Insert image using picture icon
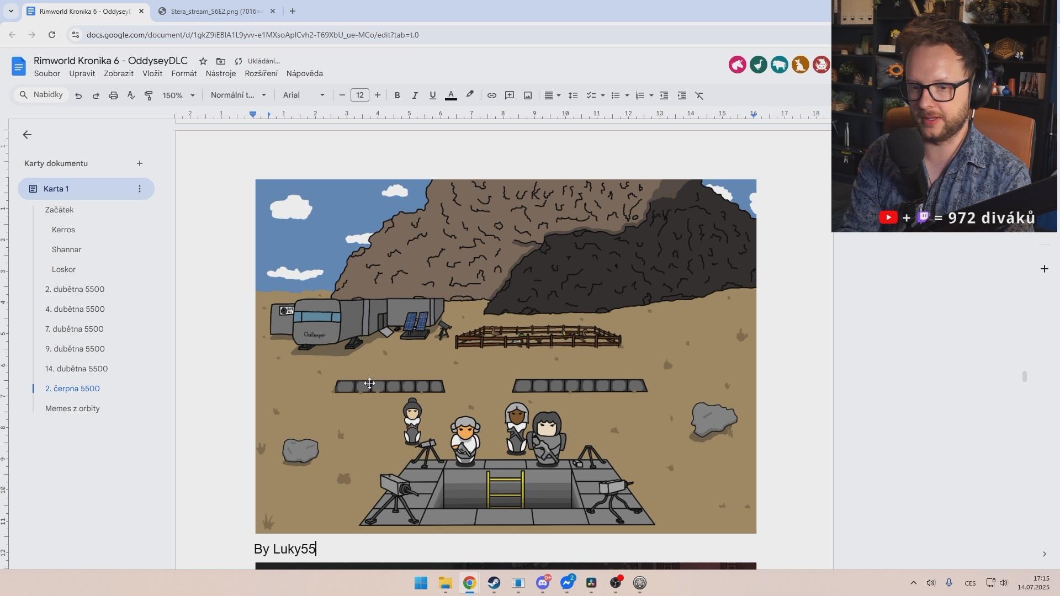This screenshot has width=1060, height=596. click(x=528, y=95)
